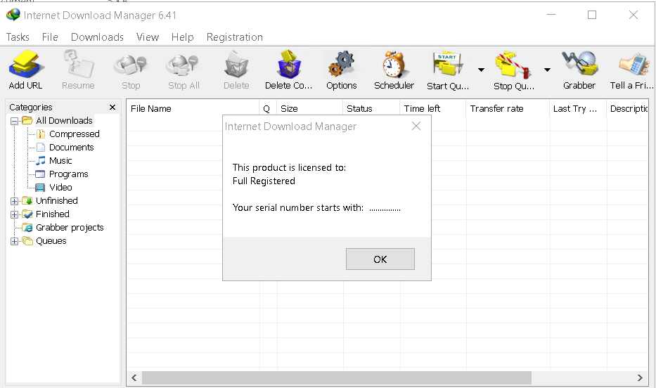The height and width of the screenshot is (388, 656).
Task: Select the All Downloads category
Action: tap(64, 120)
